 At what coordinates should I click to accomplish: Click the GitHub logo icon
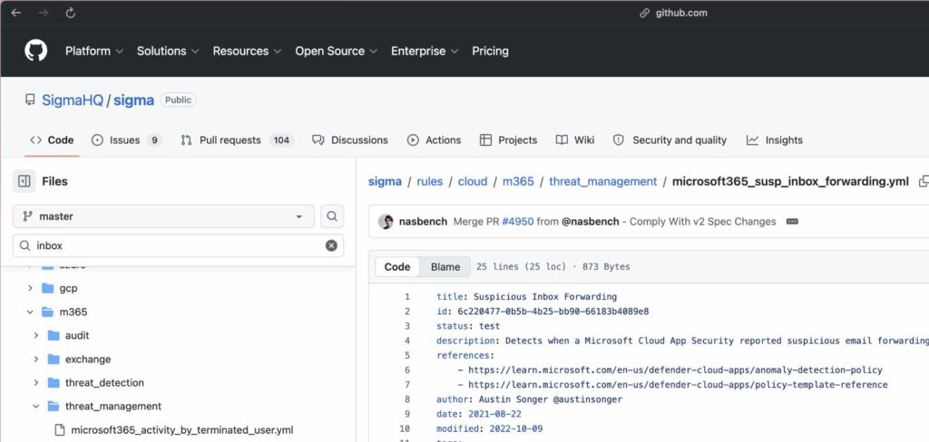[x=35, y=51]
